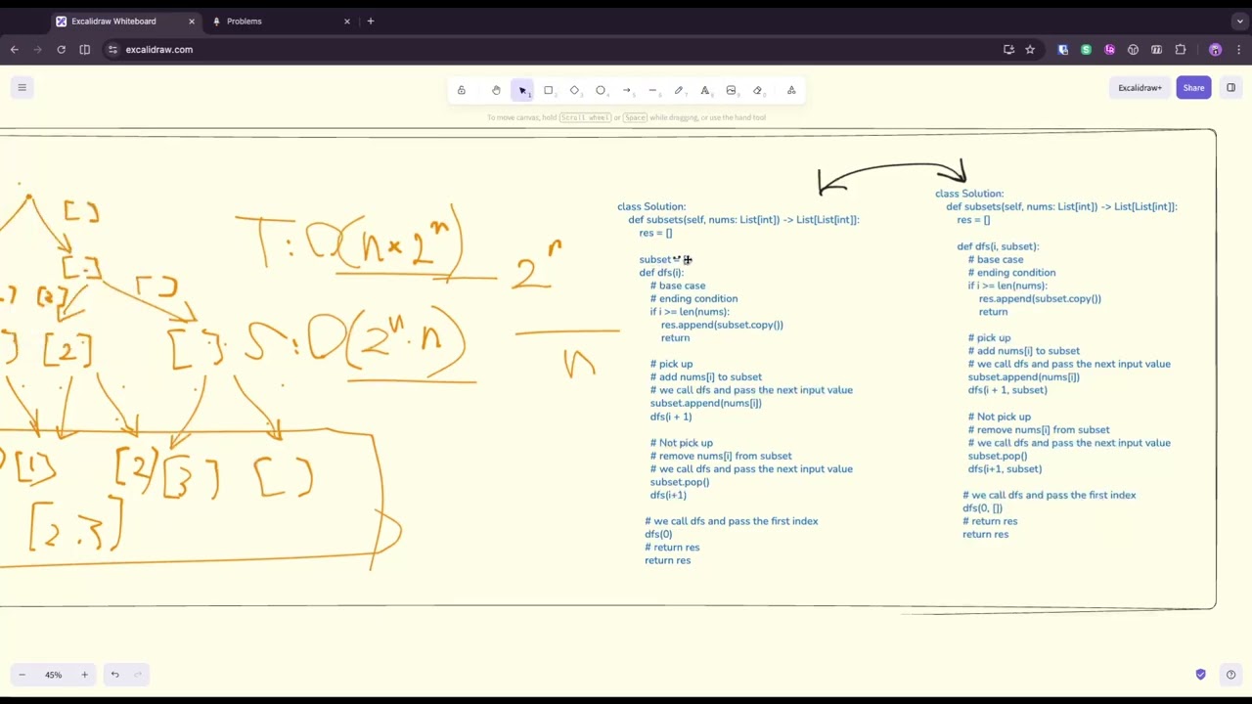Click the site information icon in address bar
This screenshot has width=1252, height=704.
[112, 49]
